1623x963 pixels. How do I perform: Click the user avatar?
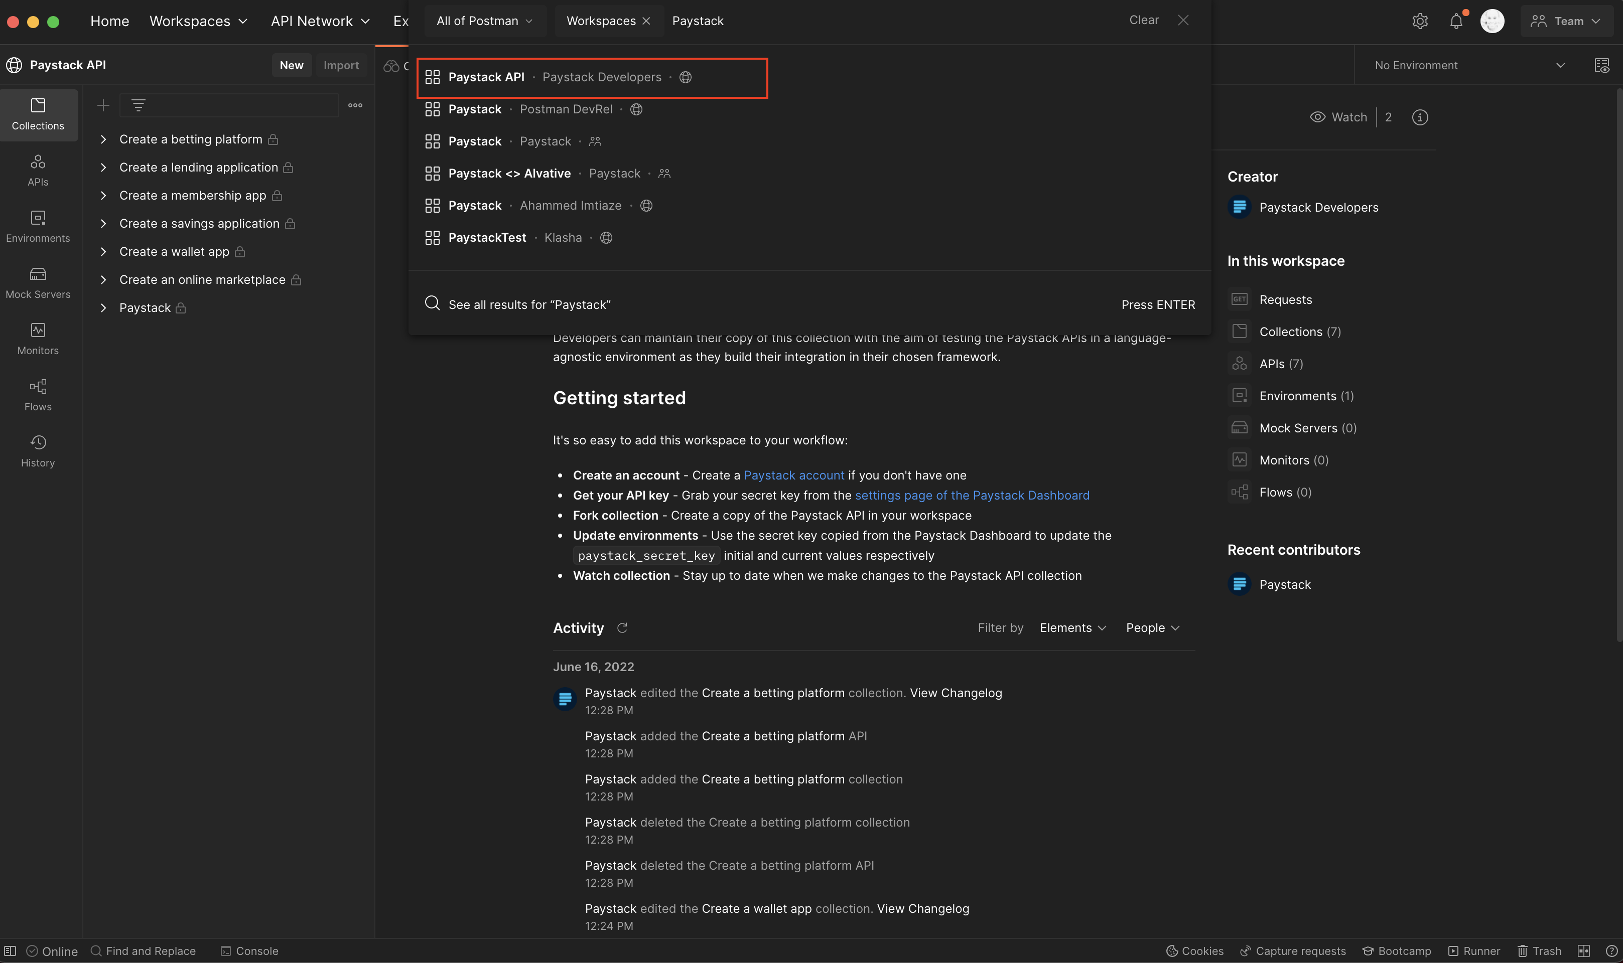(x=1492, y=21)
